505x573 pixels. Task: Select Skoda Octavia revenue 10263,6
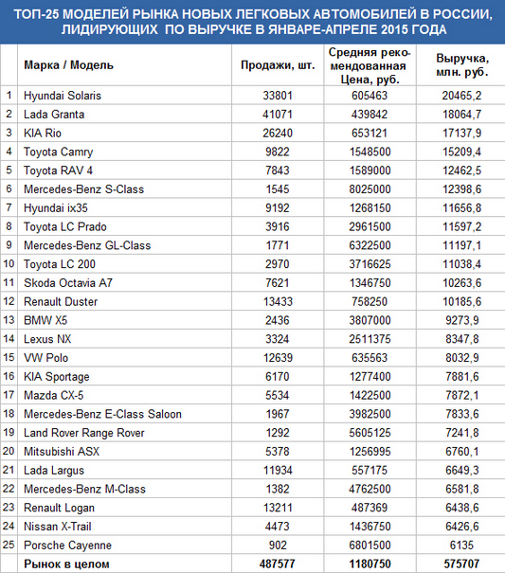point(461,283)
